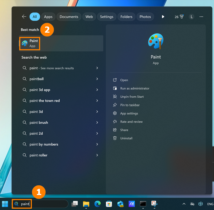Expand chevron next to paint by numbers
214x210 pixels.
click(x=97, y=144)
